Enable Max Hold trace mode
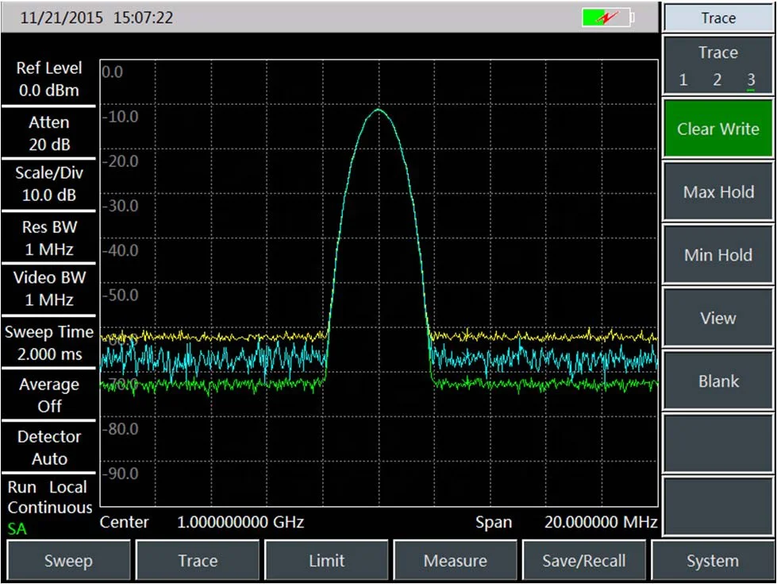This screenshot has height=584, width=777. (x=717, y=192)
